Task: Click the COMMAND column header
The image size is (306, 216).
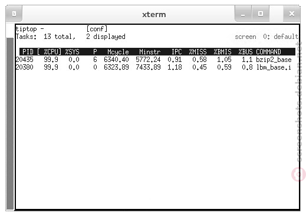Action: pos(268,52)
